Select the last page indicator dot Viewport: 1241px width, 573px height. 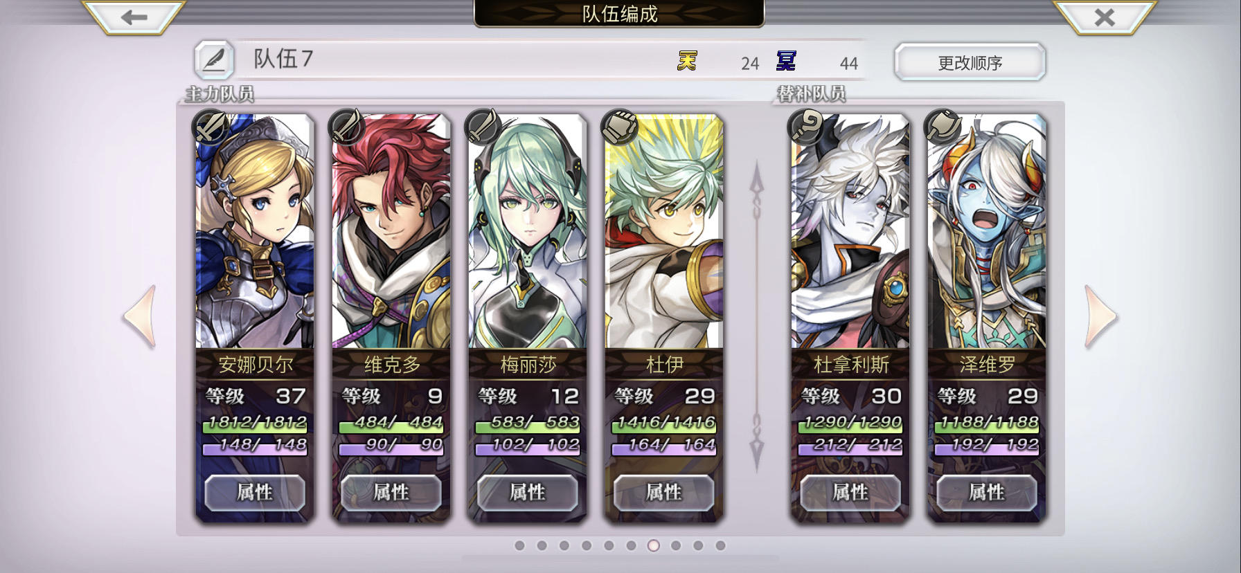[x=720, y=546]
